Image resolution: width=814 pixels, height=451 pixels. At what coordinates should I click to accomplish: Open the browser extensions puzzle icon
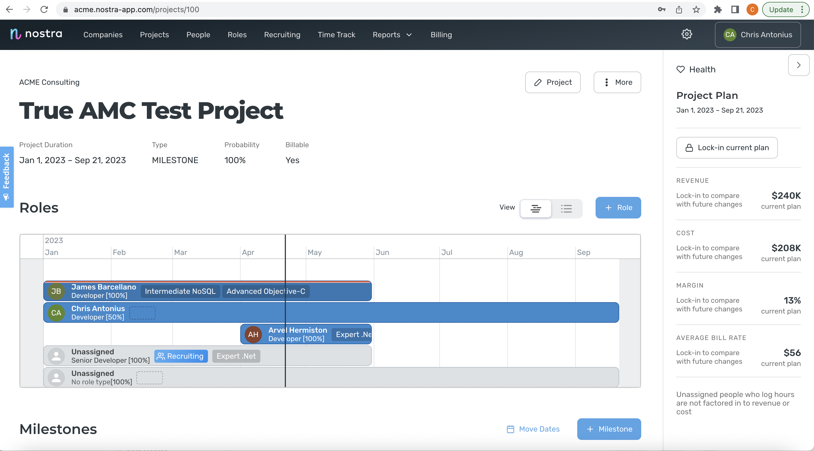[718, 9]
